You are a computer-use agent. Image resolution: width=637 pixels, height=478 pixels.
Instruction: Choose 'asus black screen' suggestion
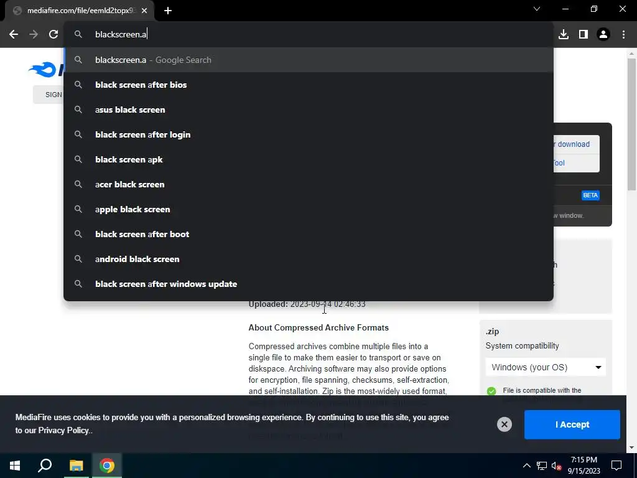[309, 110]
